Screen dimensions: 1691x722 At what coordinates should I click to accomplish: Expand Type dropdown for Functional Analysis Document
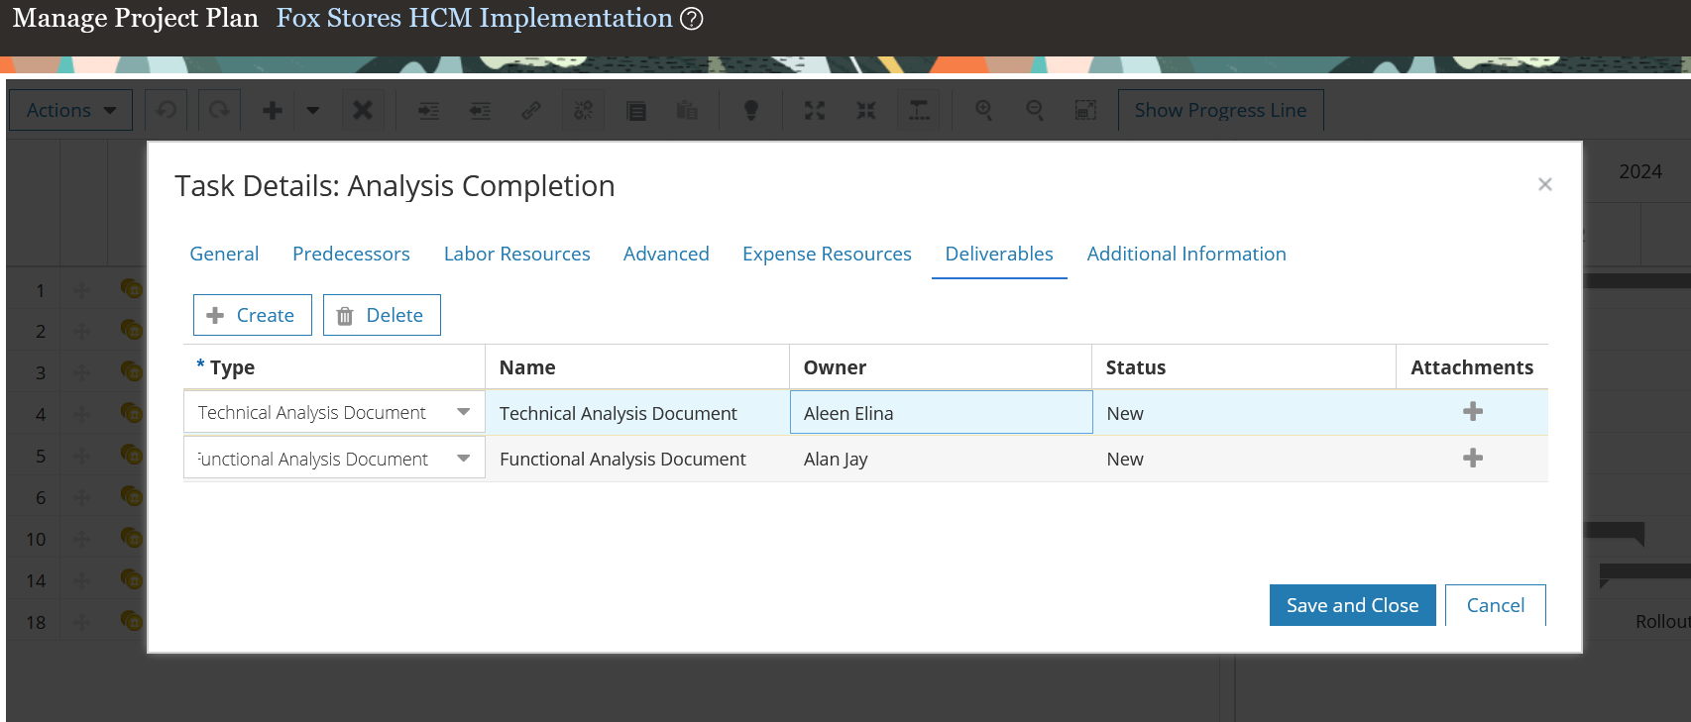click(x=463, y=459)
